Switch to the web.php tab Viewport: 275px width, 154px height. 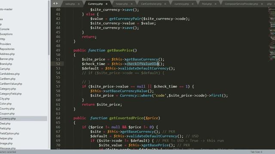[70, 4]
